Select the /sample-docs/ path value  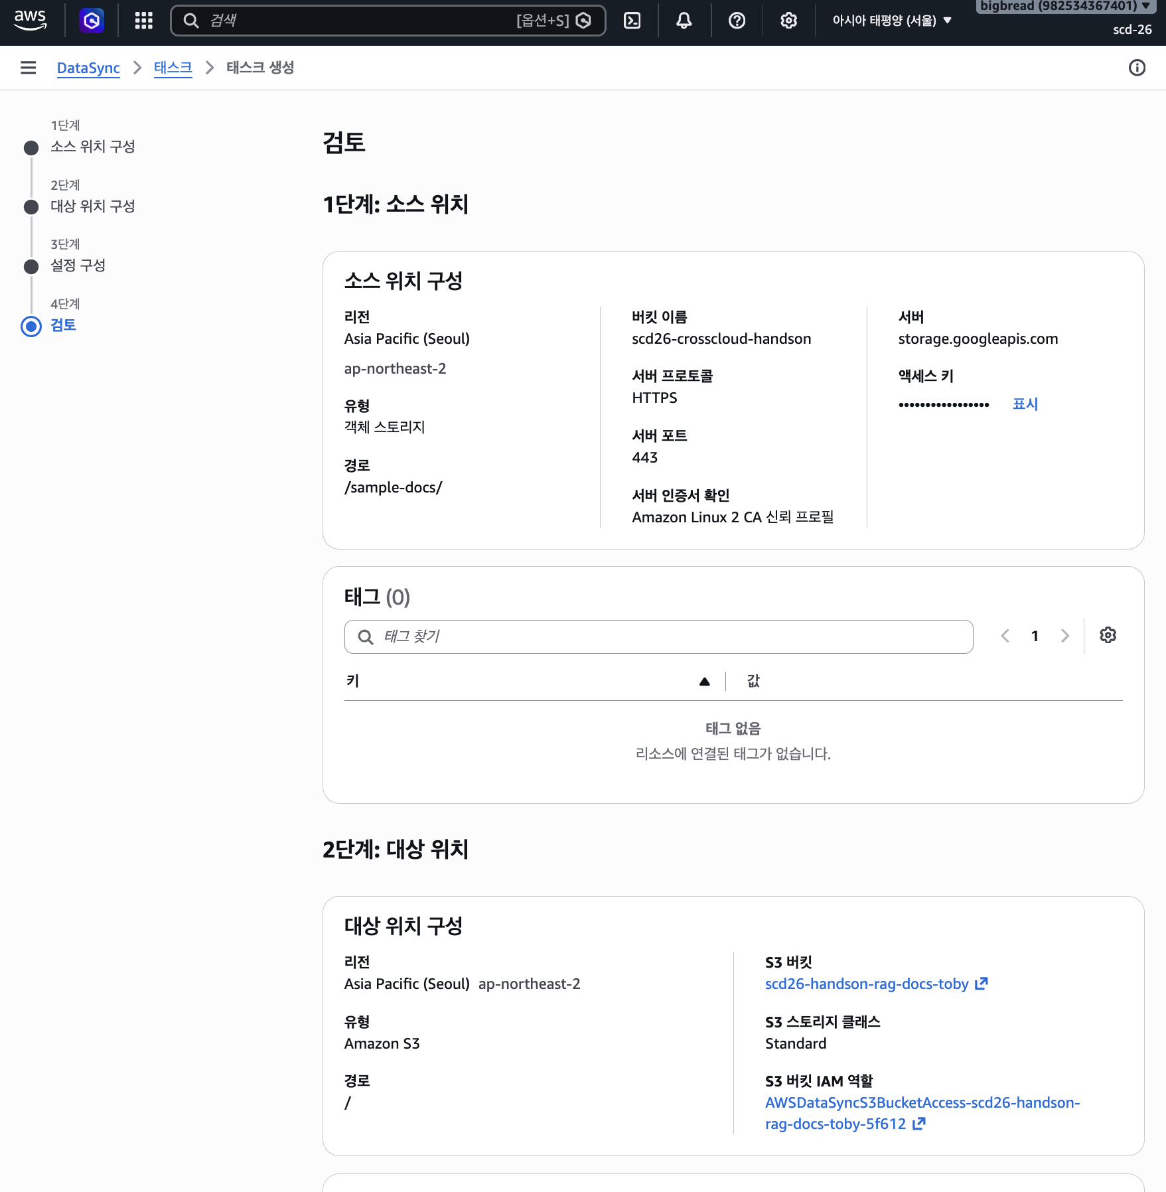coord(393,488)
